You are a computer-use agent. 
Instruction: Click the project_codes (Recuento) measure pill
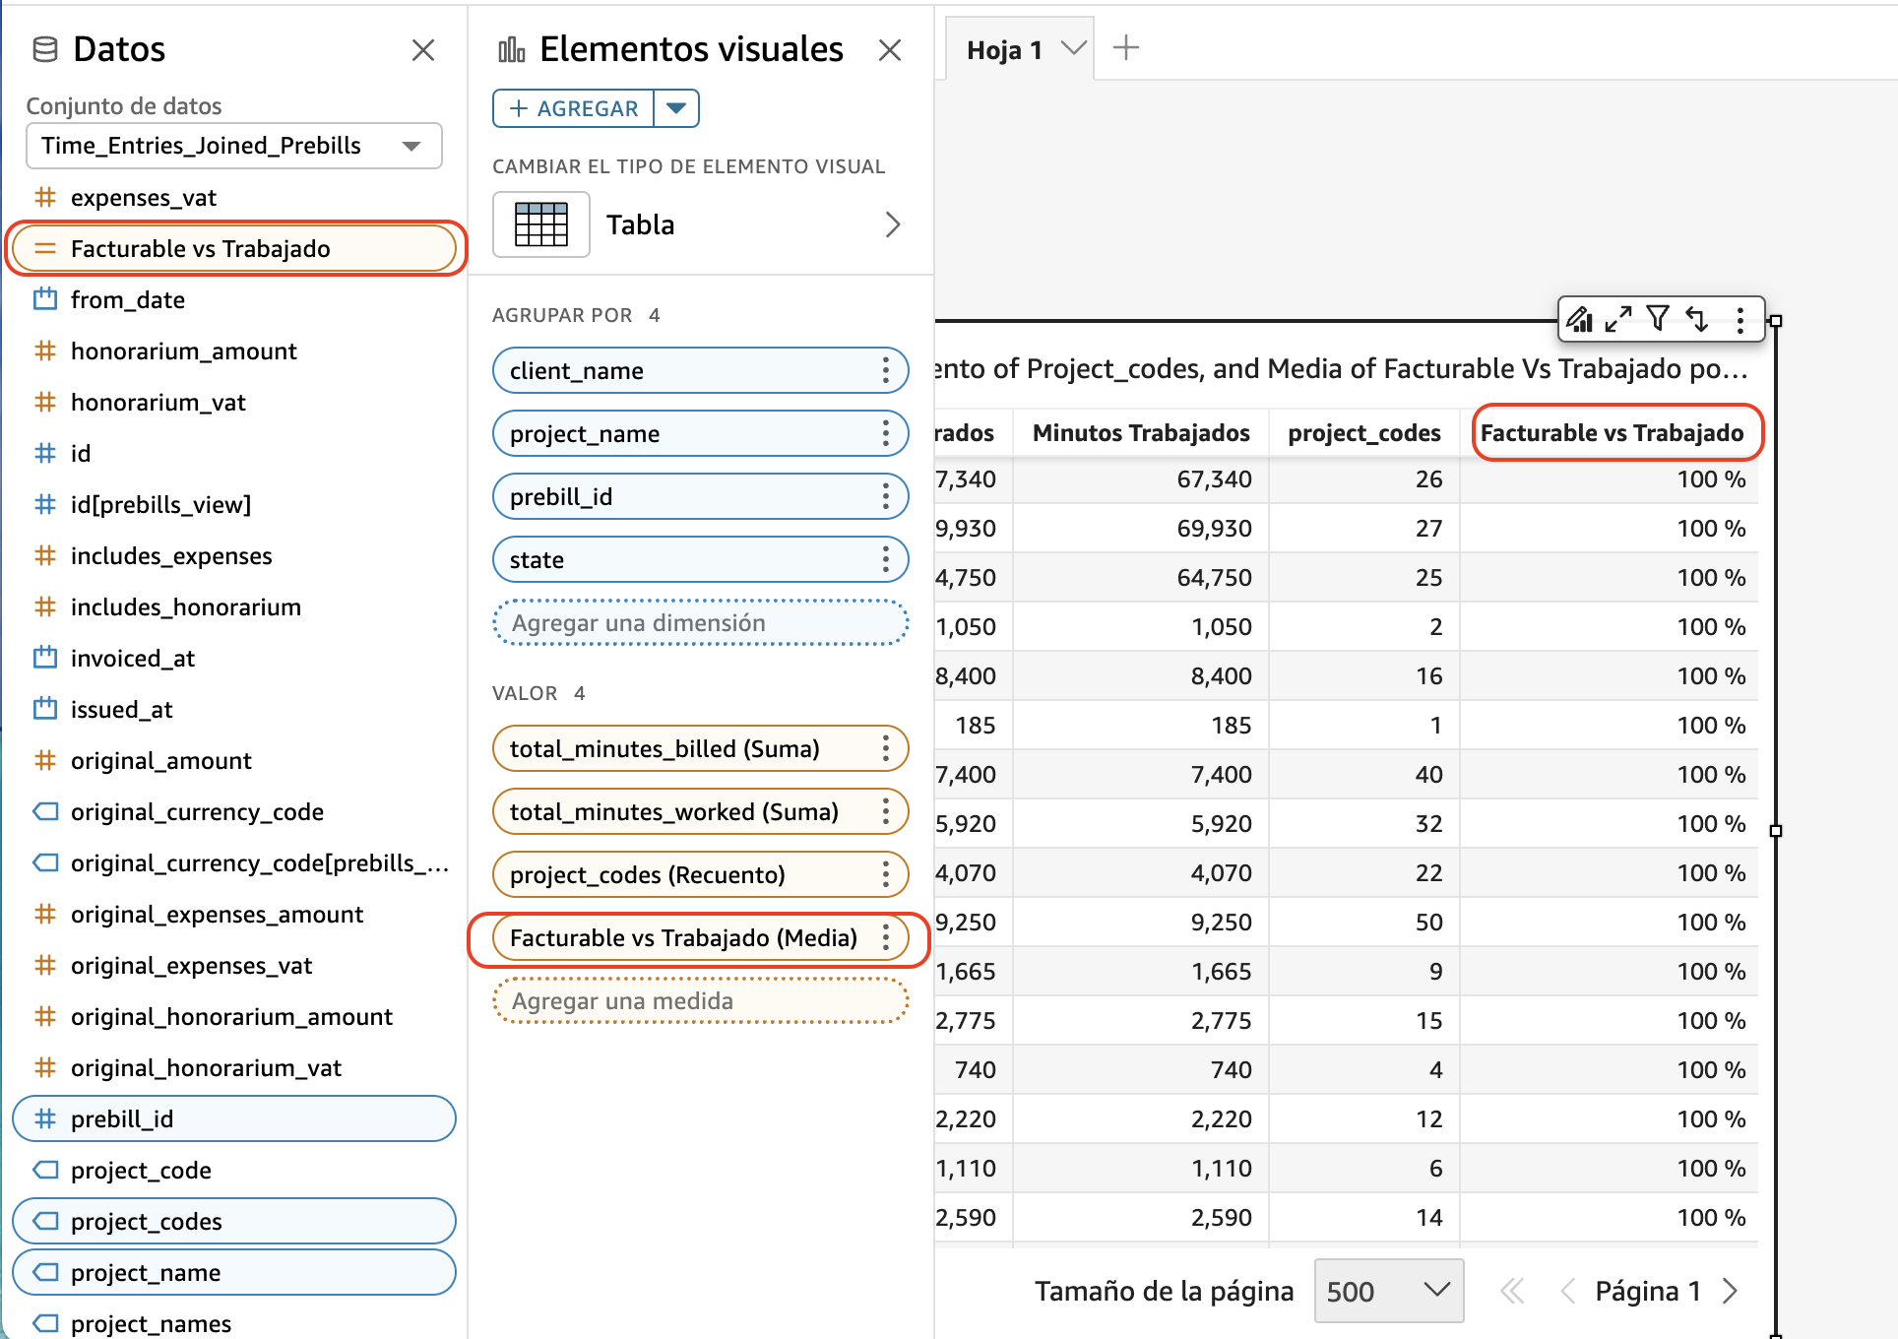(x=700, y=875)
